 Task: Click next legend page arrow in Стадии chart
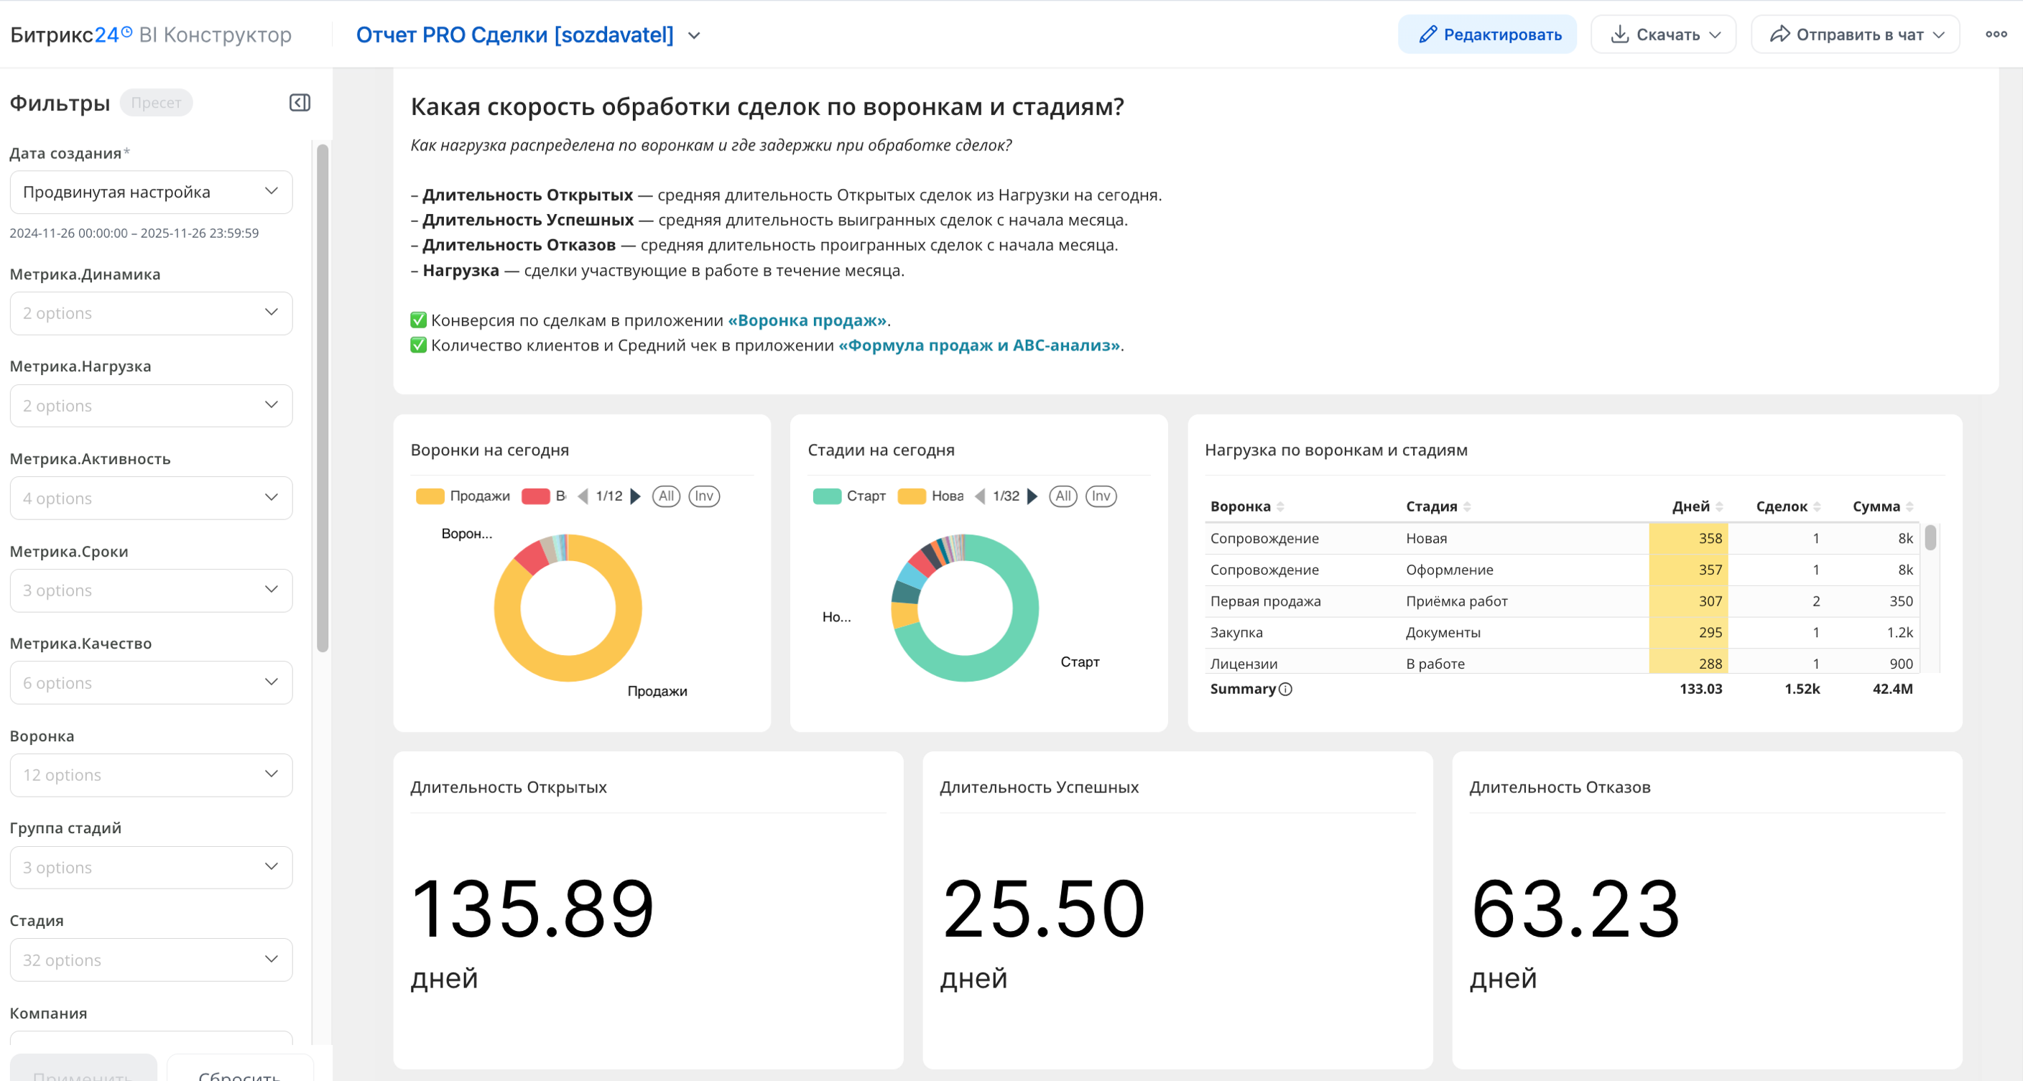[1033, 496]
